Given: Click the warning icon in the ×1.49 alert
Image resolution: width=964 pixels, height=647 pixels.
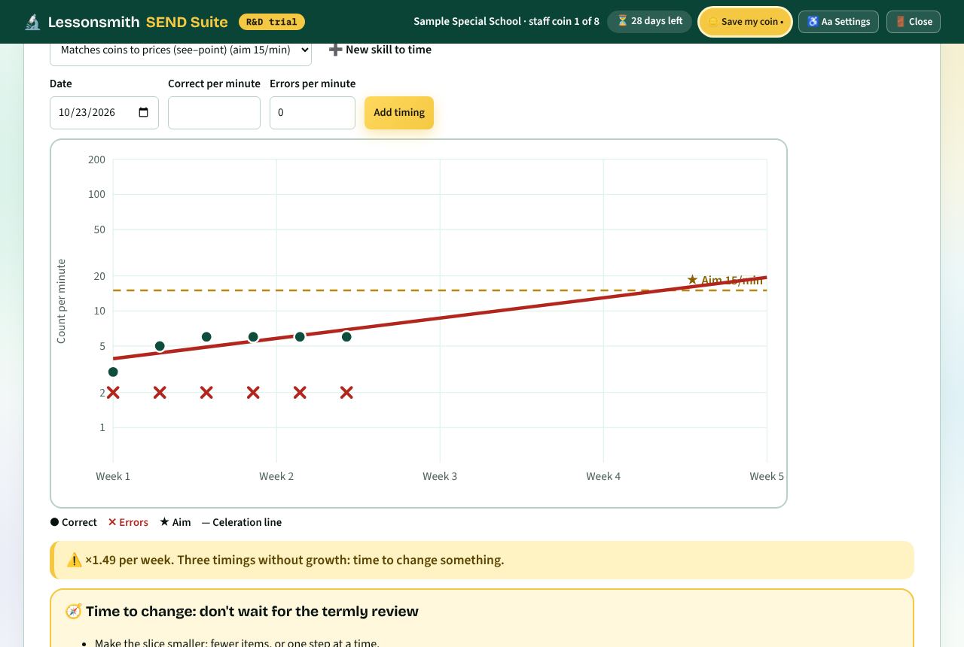Looking at the screenshot, I should [74, 560].
